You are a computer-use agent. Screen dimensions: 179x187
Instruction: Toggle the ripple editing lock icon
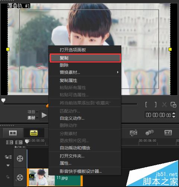pyautogui.click(x=8, y=177)
